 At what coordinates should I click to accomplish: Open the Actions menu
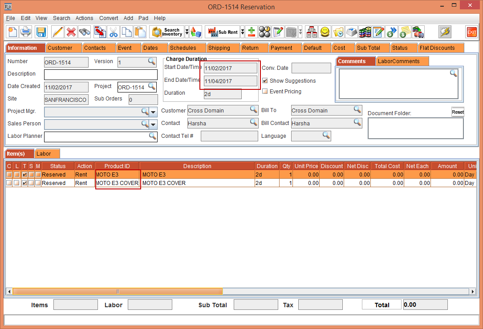(84, 18)
